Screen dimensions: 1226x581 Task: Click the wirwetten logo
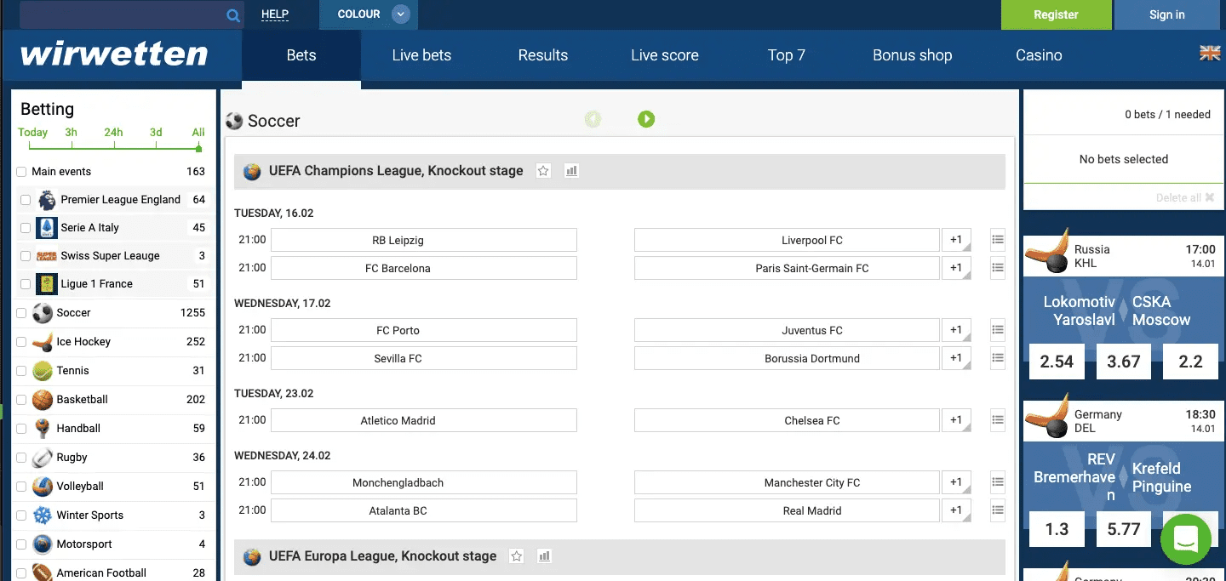point(114,54)
